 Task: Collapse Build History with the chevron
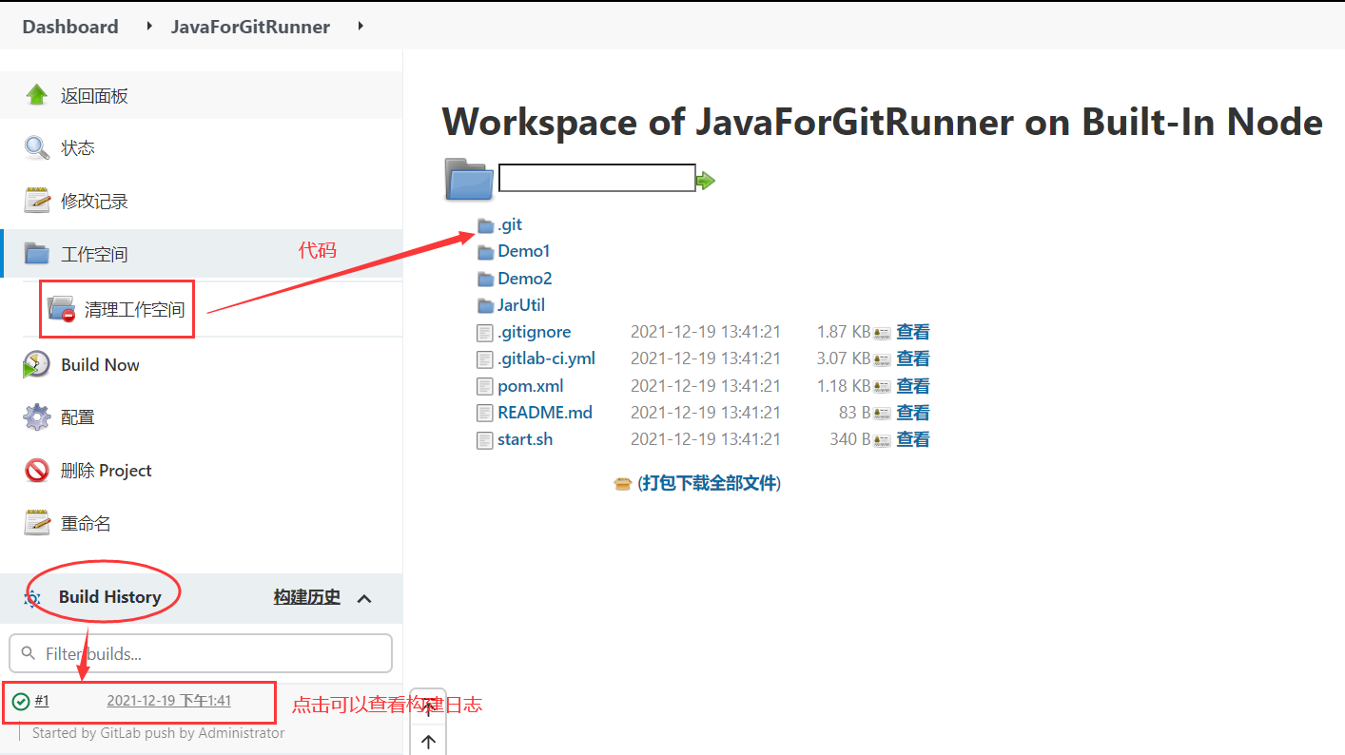coord(364,598)
